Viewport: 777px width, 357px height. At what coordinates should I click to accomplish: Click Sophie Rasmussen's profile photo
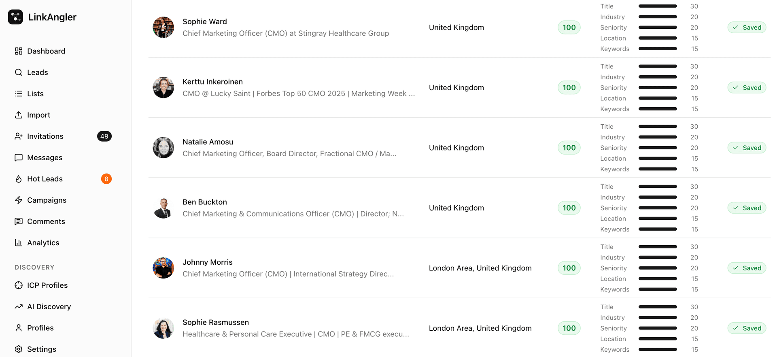tap(163, 328)
